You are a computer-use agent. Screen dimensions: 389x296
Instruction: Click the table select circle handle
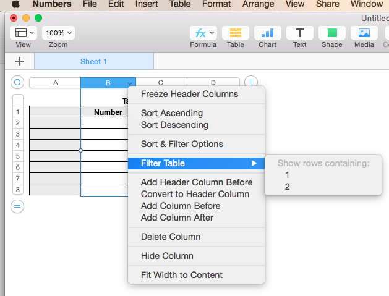click(x=17, y=82)
